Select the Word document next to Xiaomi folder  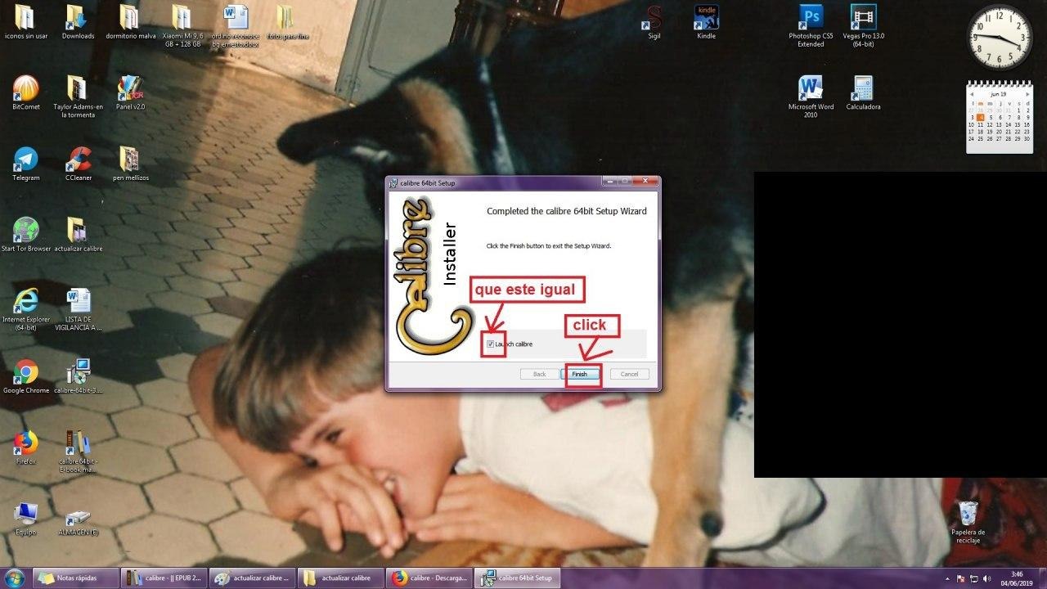coord(236,26)
